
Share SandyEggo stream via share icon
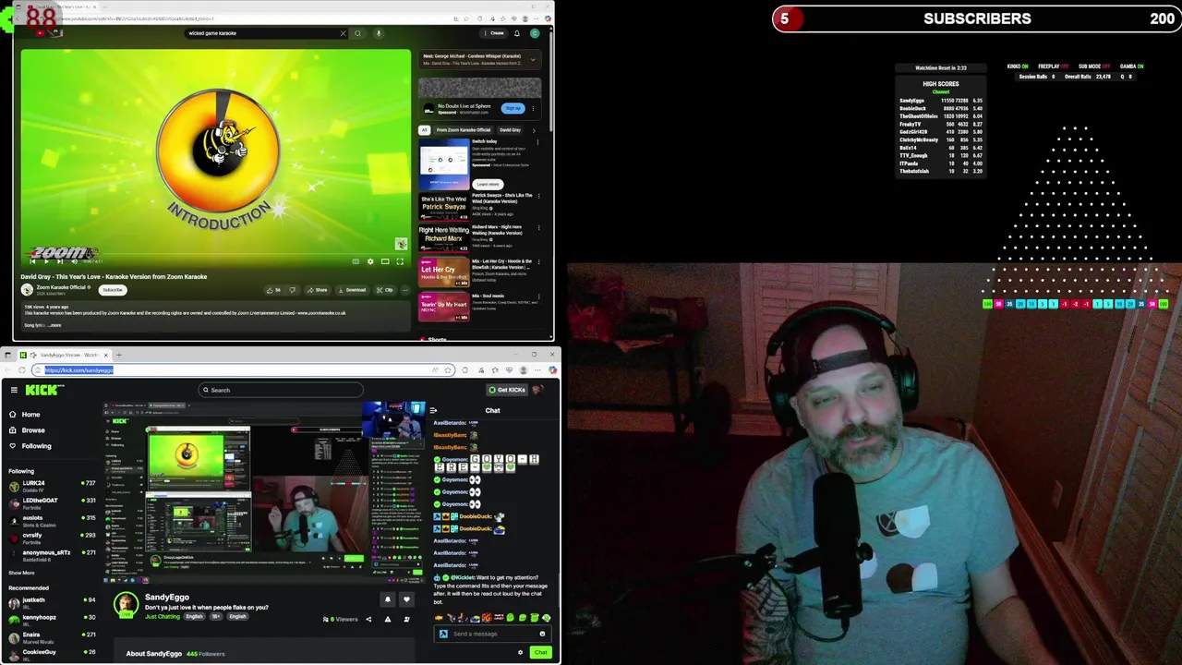[368, 619]
